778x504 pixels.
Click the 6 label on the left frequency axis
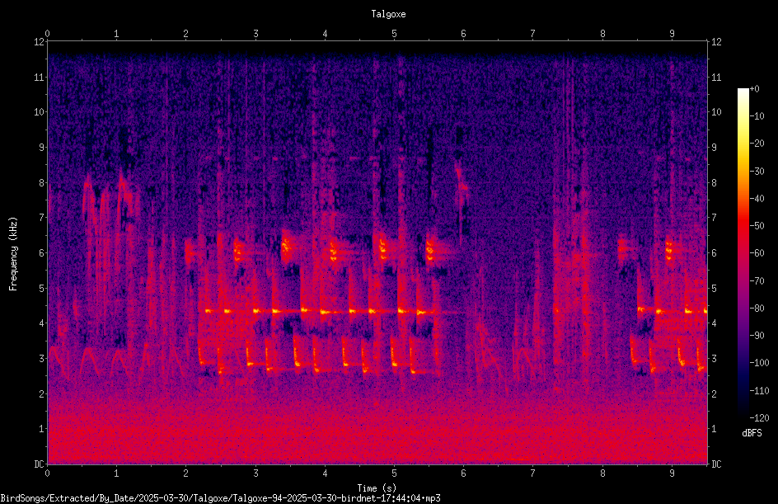(x=42, y=253)
